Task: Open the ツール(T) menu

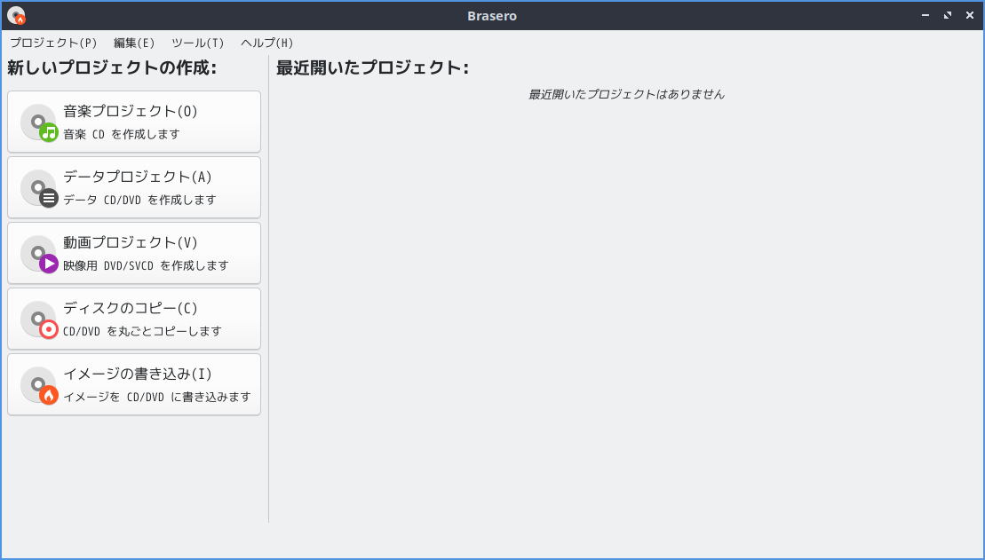Action: pyautogui.click(x=198, y=43)
